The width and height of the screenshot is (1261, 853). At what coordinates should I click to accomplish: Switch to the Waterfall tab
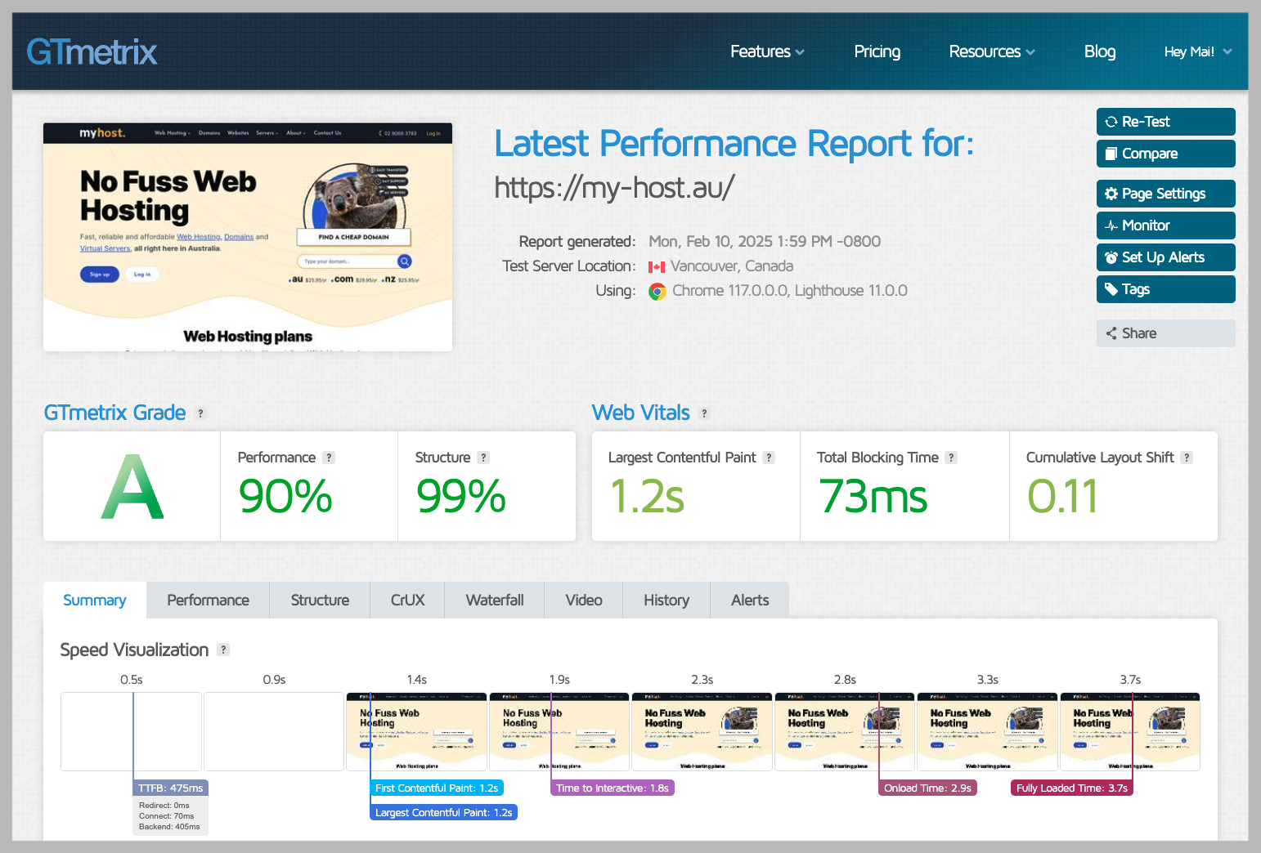pyautogui.click(x=494, y=601)
